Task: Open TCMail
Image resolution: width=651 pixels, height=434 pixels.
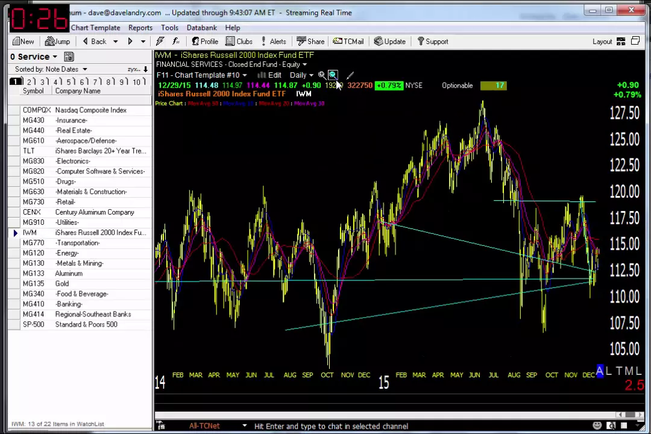Action: click(348, 41)
